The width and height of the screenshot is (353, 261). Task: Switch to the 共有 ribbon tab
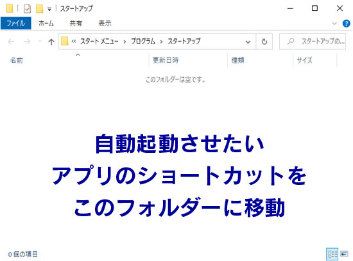(76, 23)
